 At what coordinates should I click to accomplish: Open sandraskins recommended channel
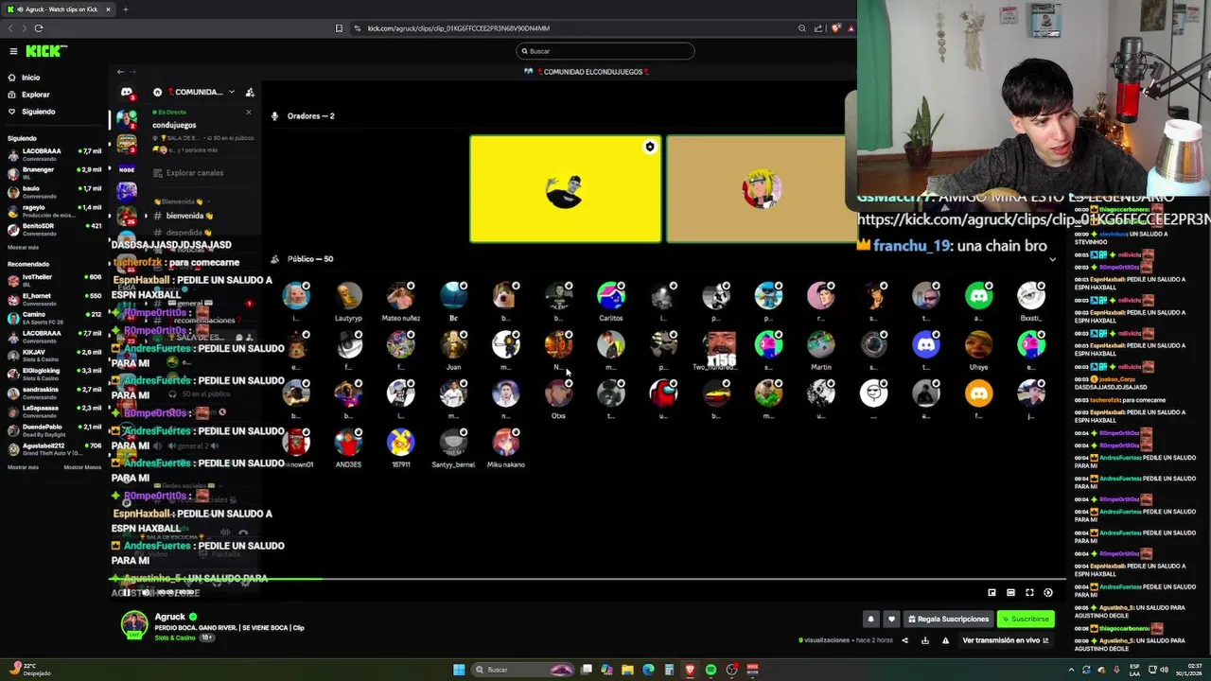tap(55, 392)
